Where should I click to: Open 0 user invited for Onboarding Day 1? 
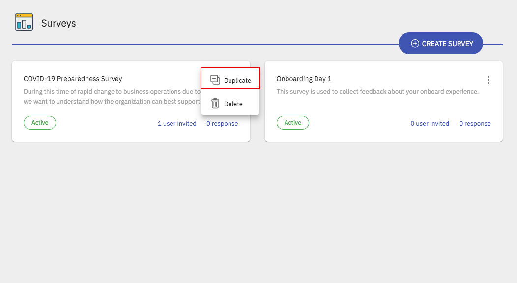(x=430, y=123)
